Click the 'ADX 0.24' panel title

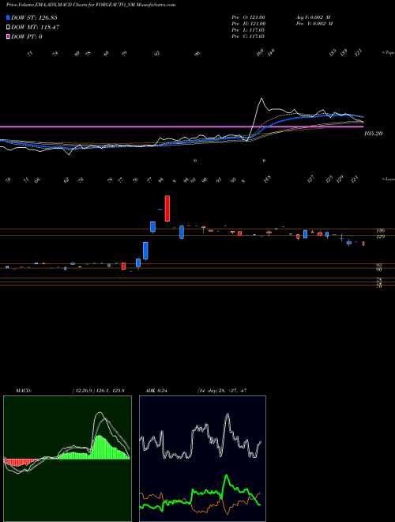click(x=156, y=391)
